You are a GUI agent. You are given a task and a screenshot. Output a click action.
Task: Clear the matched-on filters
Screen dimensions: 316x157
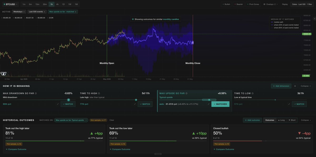coord(112,120)
